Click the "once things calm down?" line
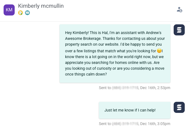The height and width of the screenshot is (135, 190). click(86, 74)
